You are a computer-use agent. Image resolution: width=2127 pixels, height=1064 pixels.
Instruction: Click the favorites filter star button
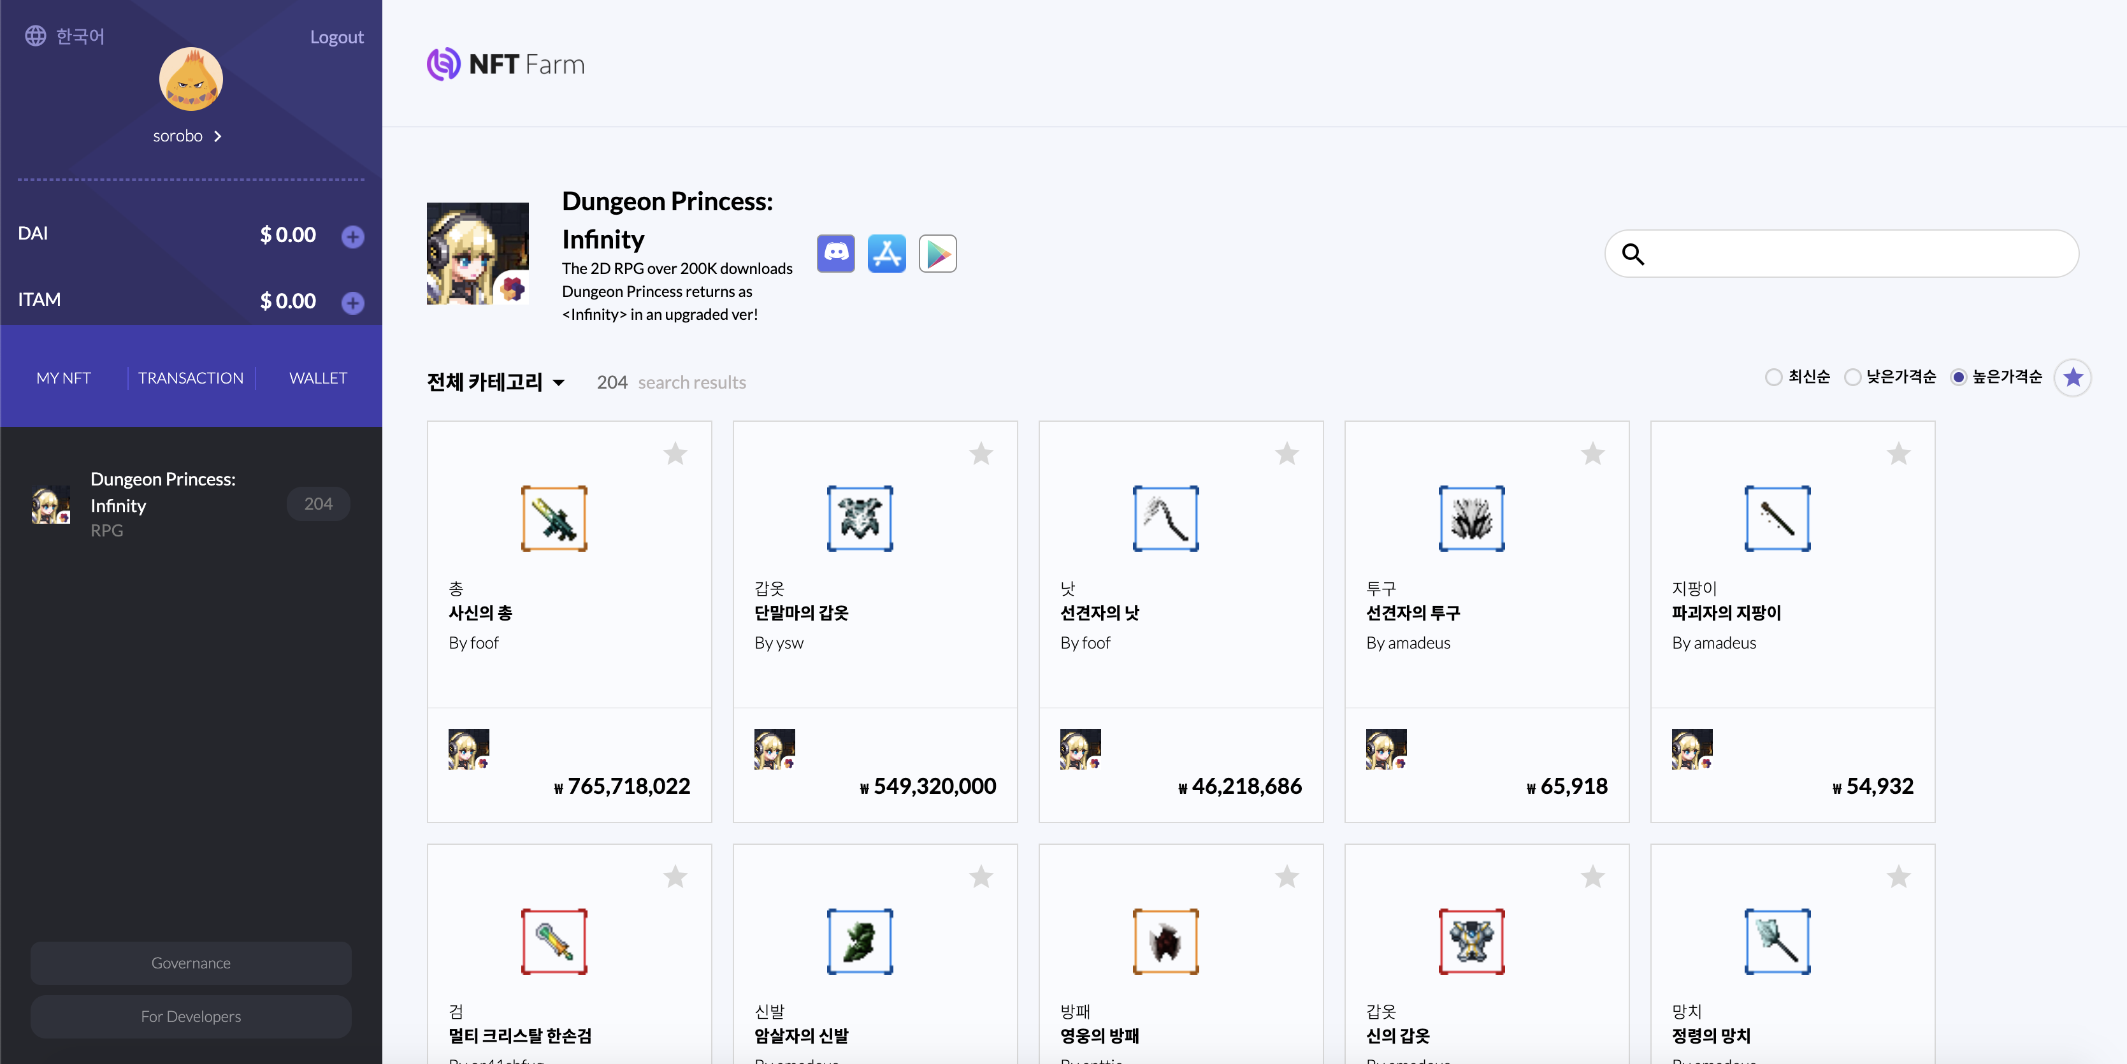click(2072, 378)
